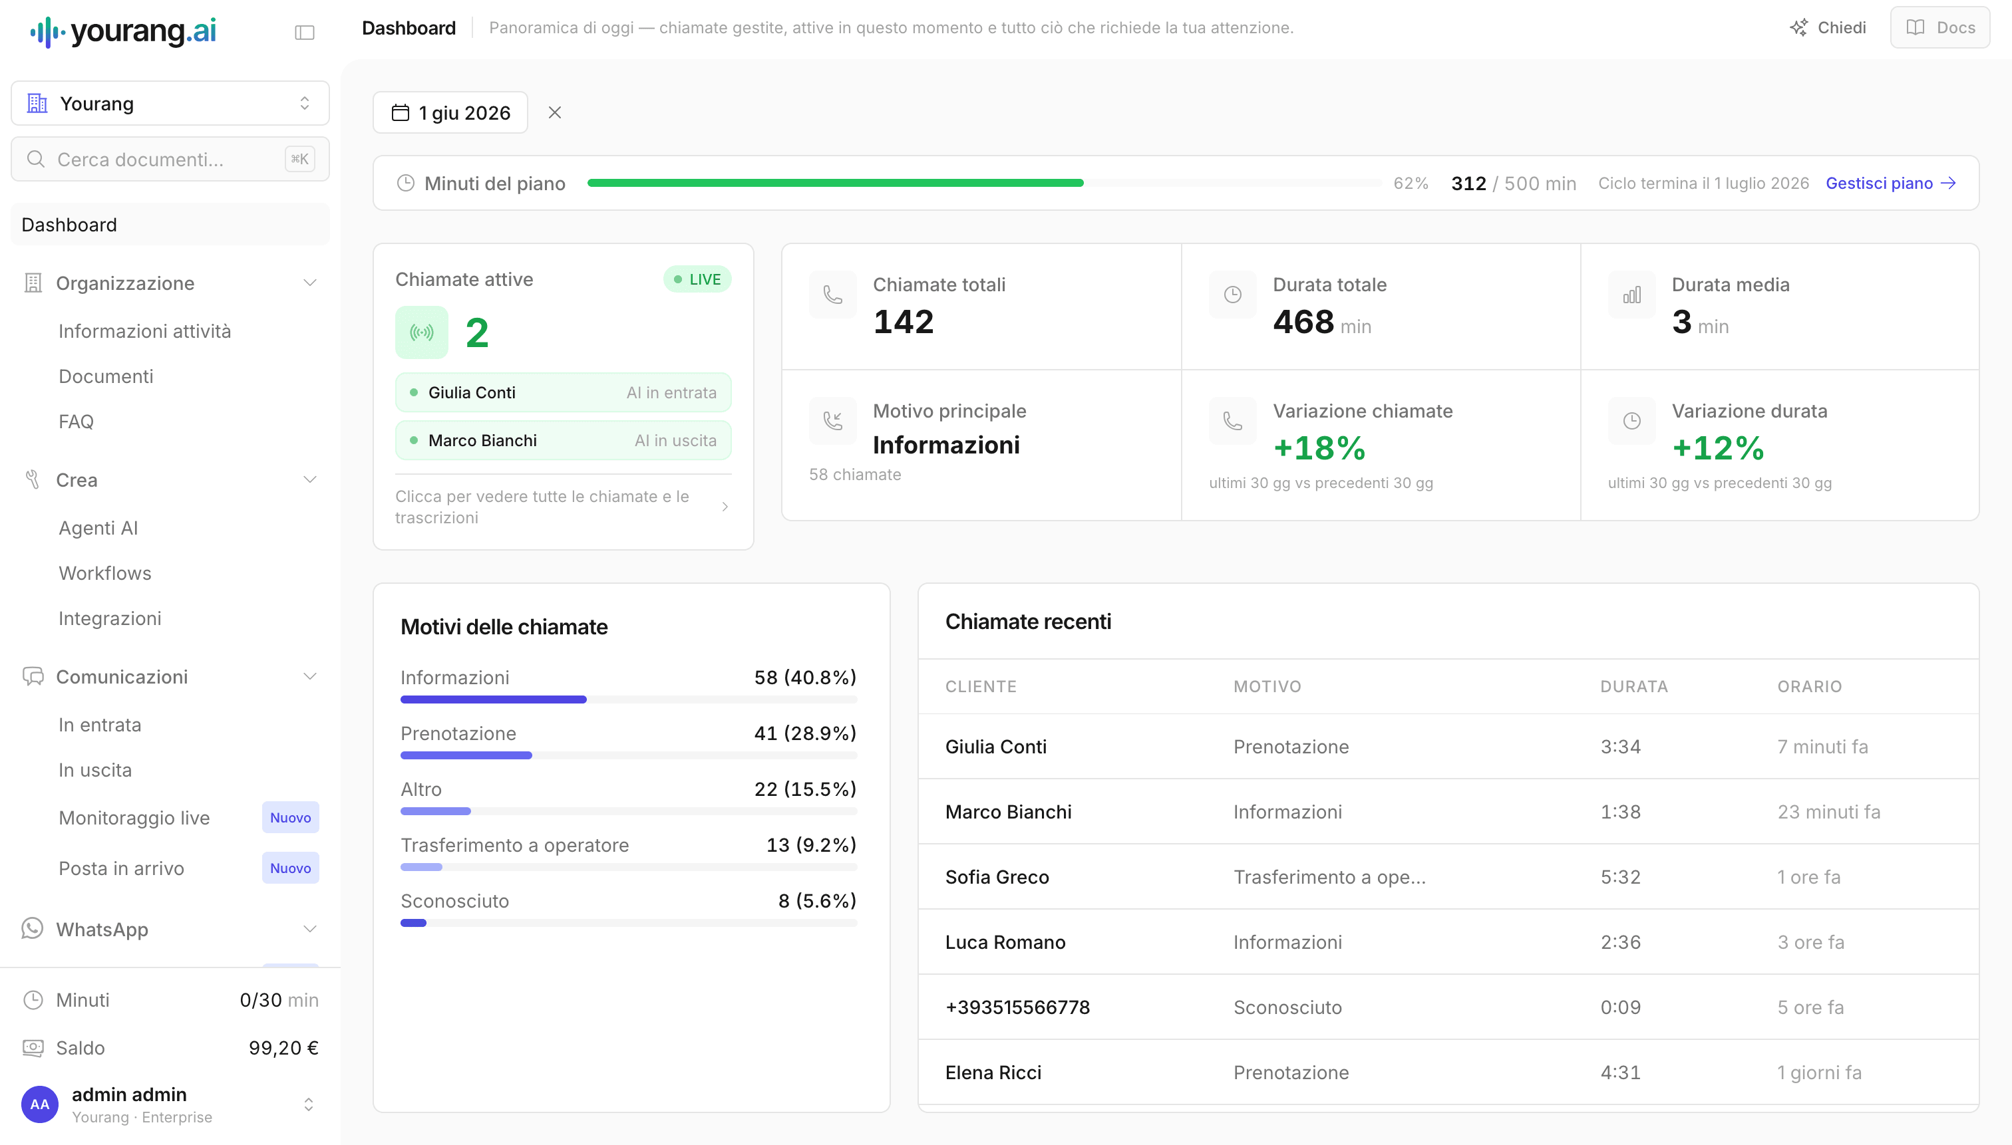Click the Gestisci piano link
The image size is (2012, 1145).
click(x=1890, y=184)
